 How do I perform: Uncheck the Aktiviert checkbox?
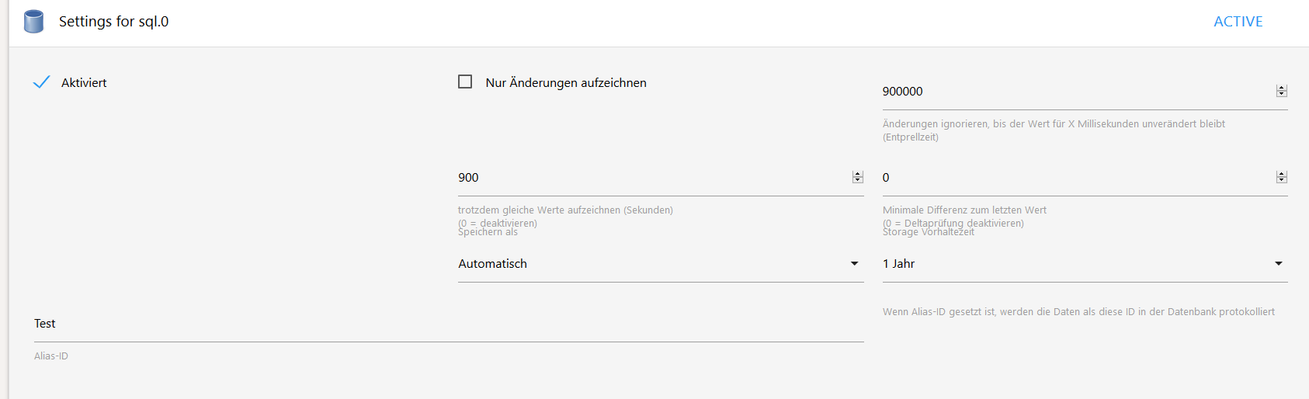tap(42, 82)
